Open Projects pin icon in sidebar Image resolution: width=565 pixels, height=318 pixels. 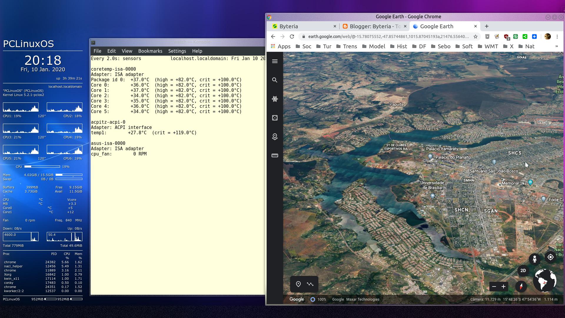(x=275, y=137)
